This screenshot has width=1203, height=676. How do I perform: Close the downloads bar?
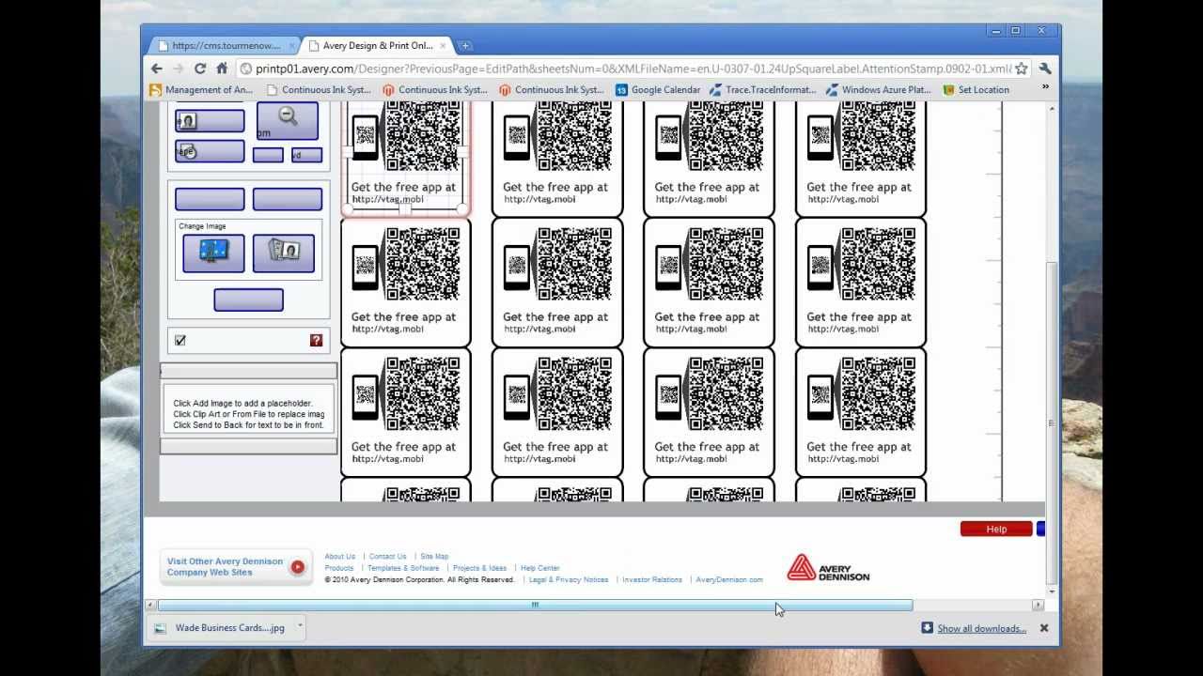coord(1043,628)
